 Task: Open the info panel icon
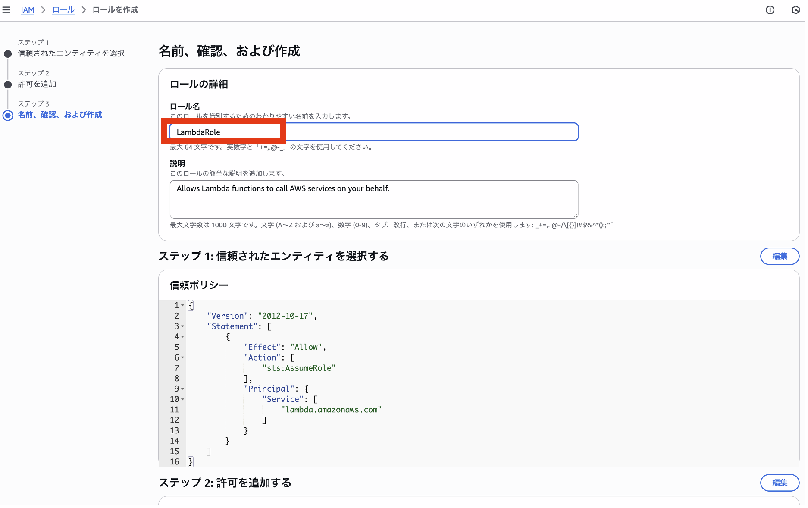[770, 10]
